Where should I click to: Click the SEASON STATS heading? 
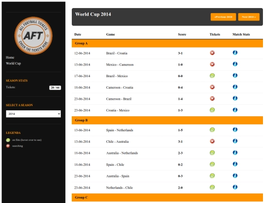(x=17, y=81)
